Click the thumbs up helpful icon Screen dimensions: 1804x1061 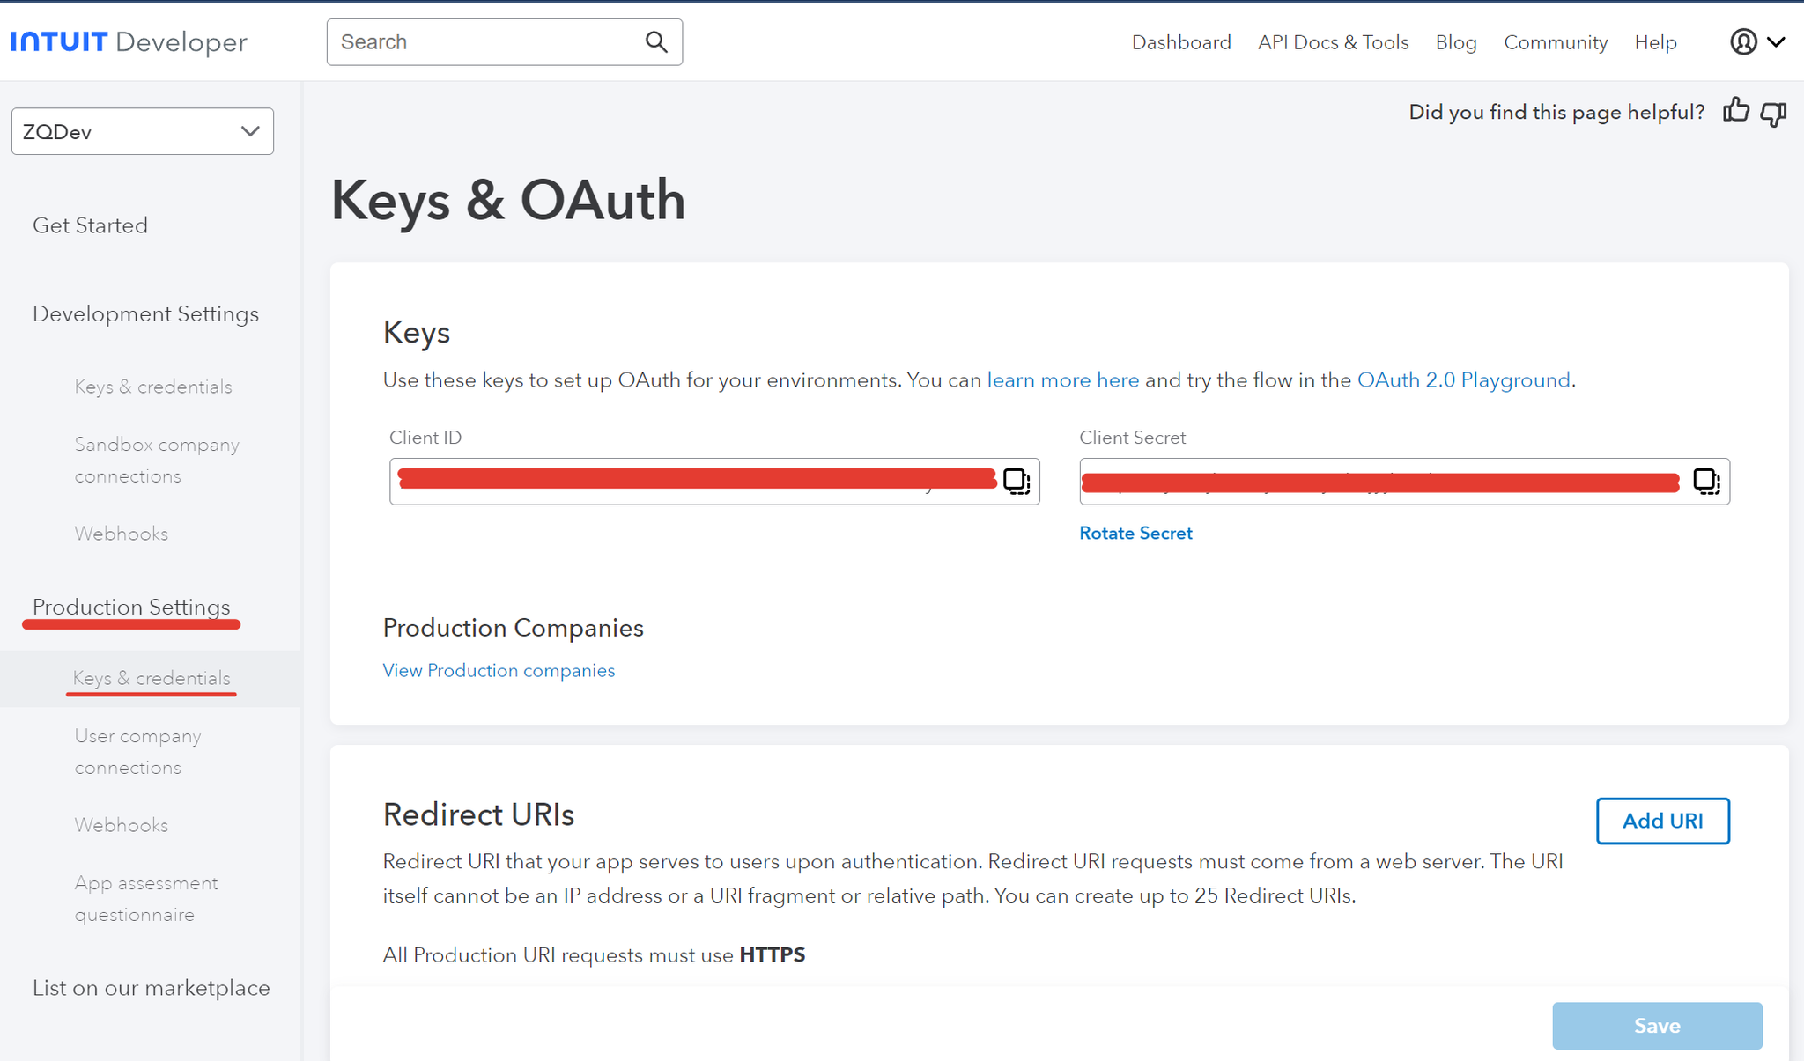tap(1736, 111)
